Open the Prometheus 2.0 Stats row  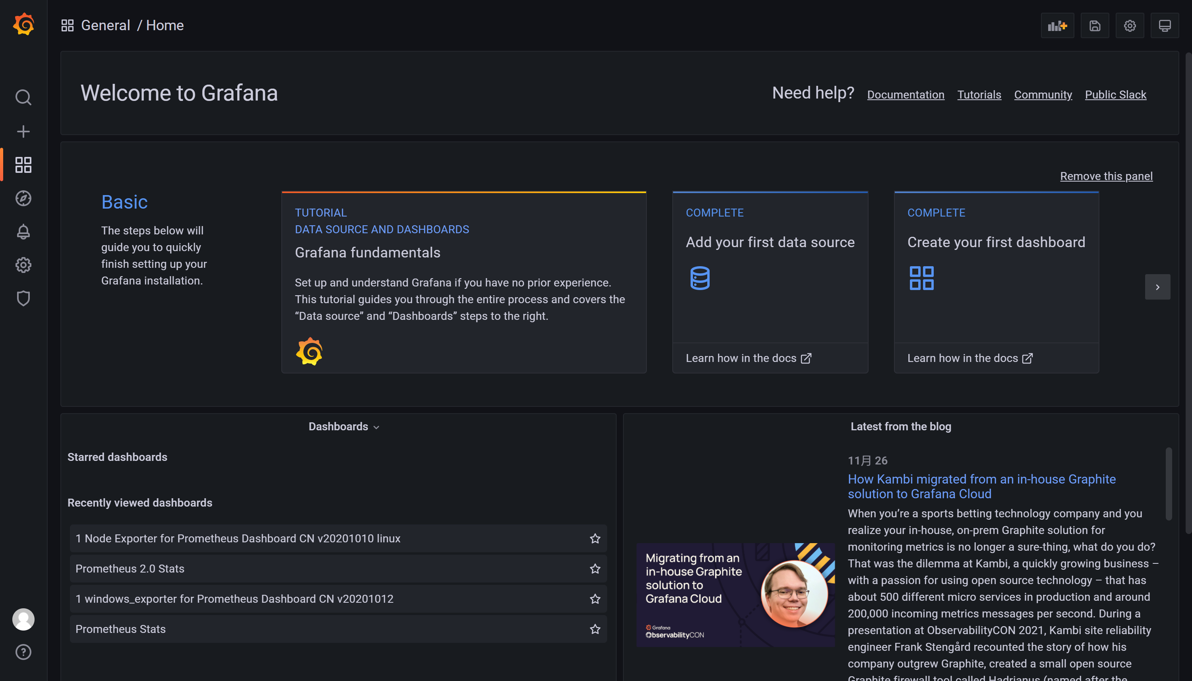click(x=338, y=569)
